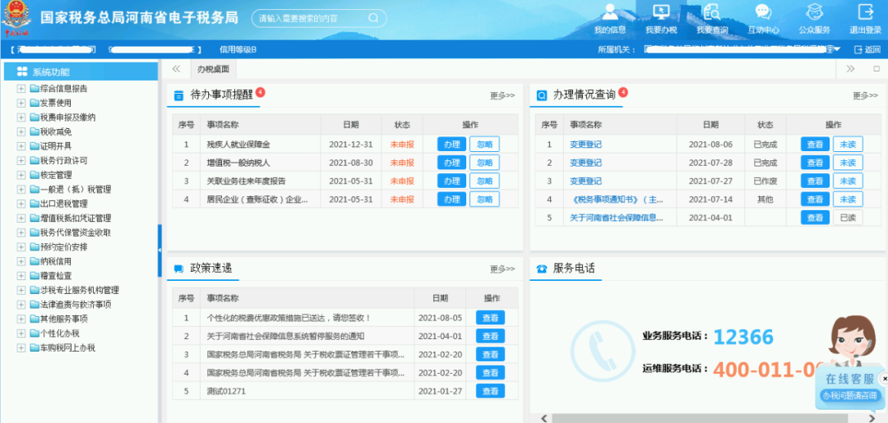The image size is (888, 423).
Task: Open 我的信息 icon in header
Action: pos(610,11)
